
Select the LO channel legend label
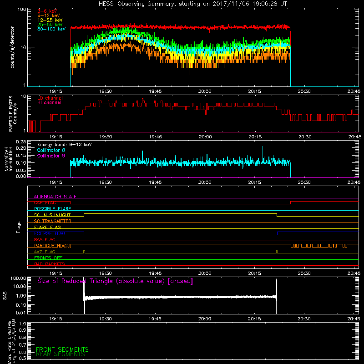click(50, 98)
